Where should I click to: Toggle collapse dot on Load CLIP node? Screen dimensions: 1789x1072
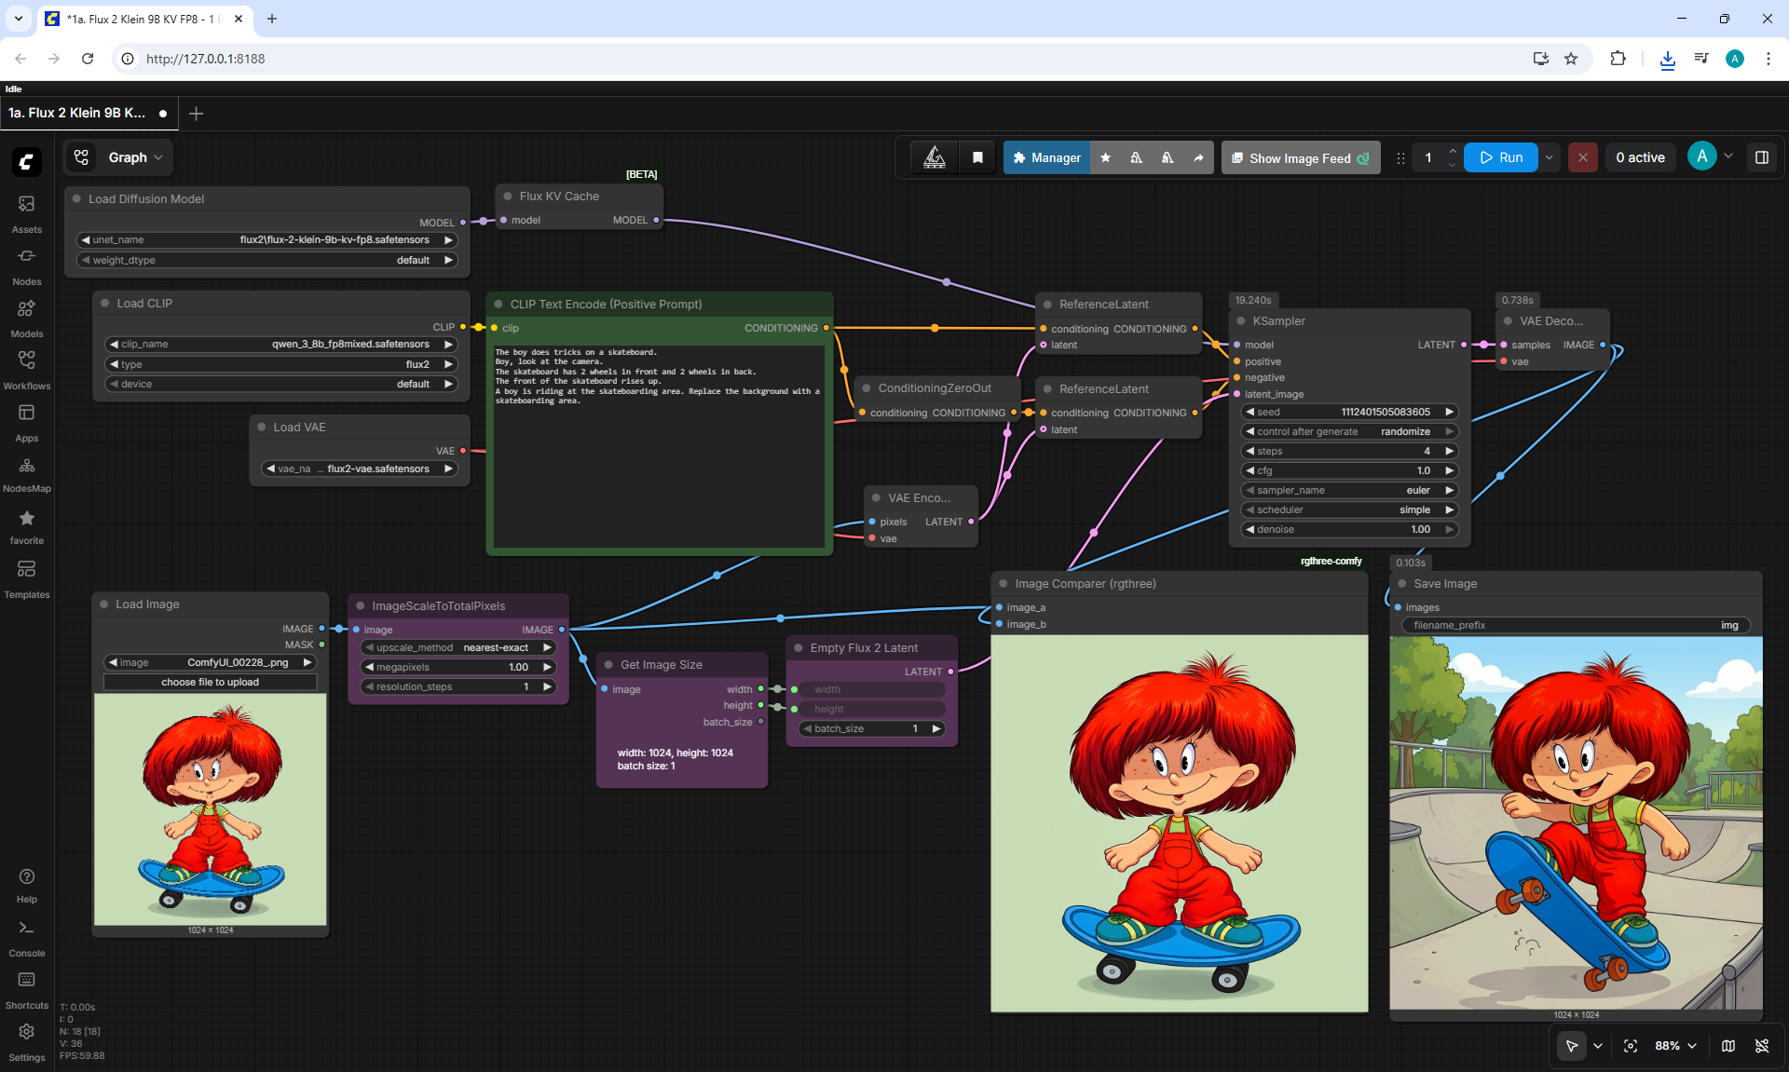click(x=105, y=304)
